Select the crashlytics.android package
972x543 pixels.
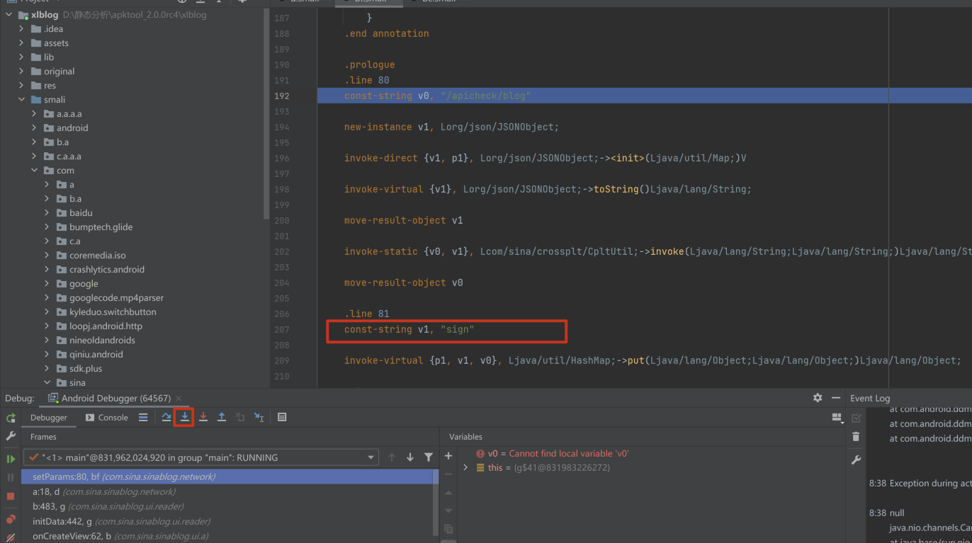point(107,269)
